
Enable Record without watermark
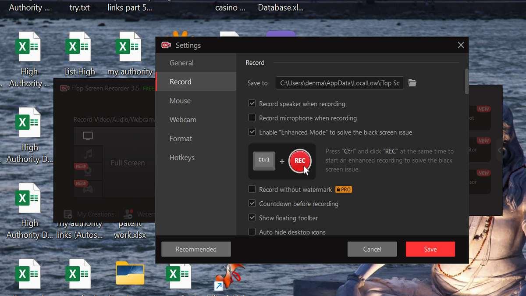pyautogui.click(x=252, y=189)
